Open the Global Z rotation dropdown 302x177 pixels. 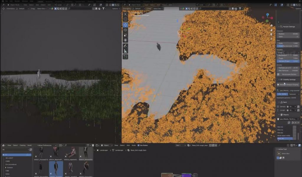coord(288,53)
